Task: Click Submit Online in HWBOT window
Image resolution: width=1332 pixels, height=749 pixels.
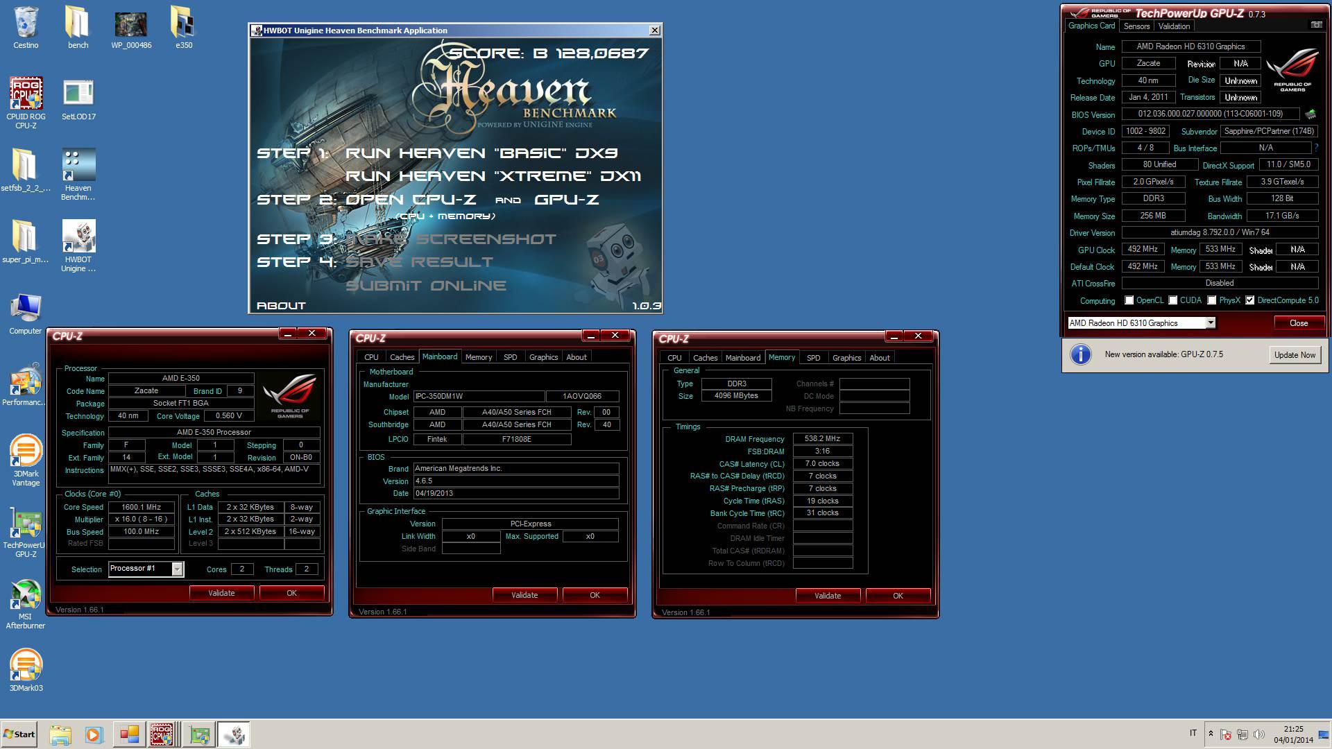Action: pos(426,286)
